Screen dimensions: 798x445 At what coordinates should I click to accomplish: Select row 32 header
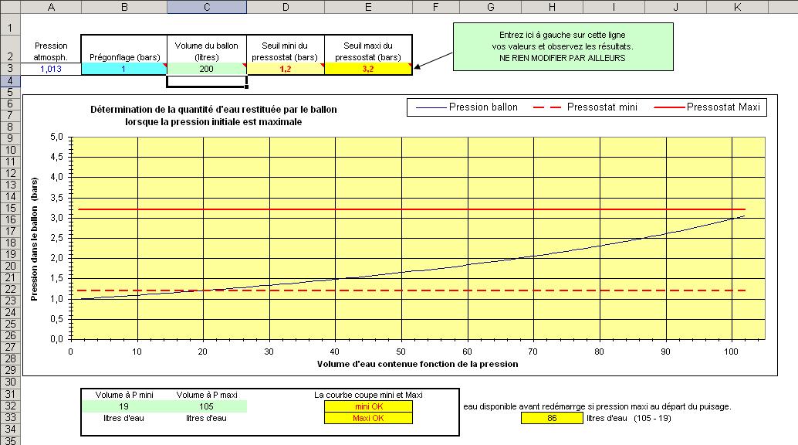(x=10, y=406)
